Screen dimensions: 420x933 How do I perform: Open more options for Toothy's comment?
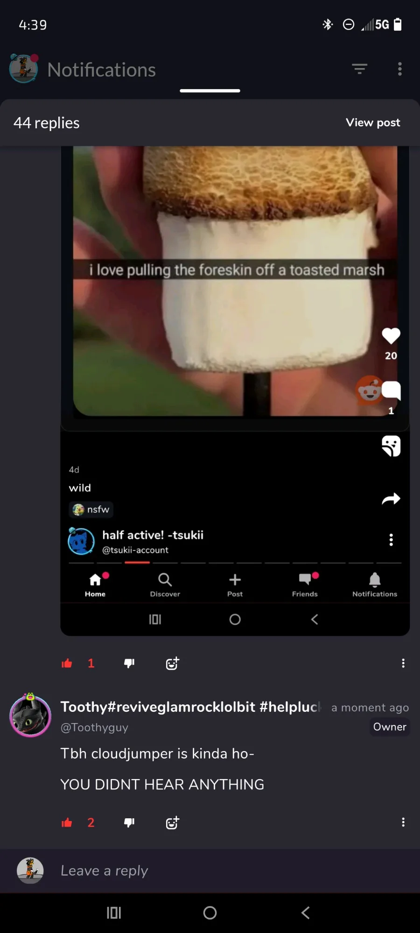tap(403, 822)
